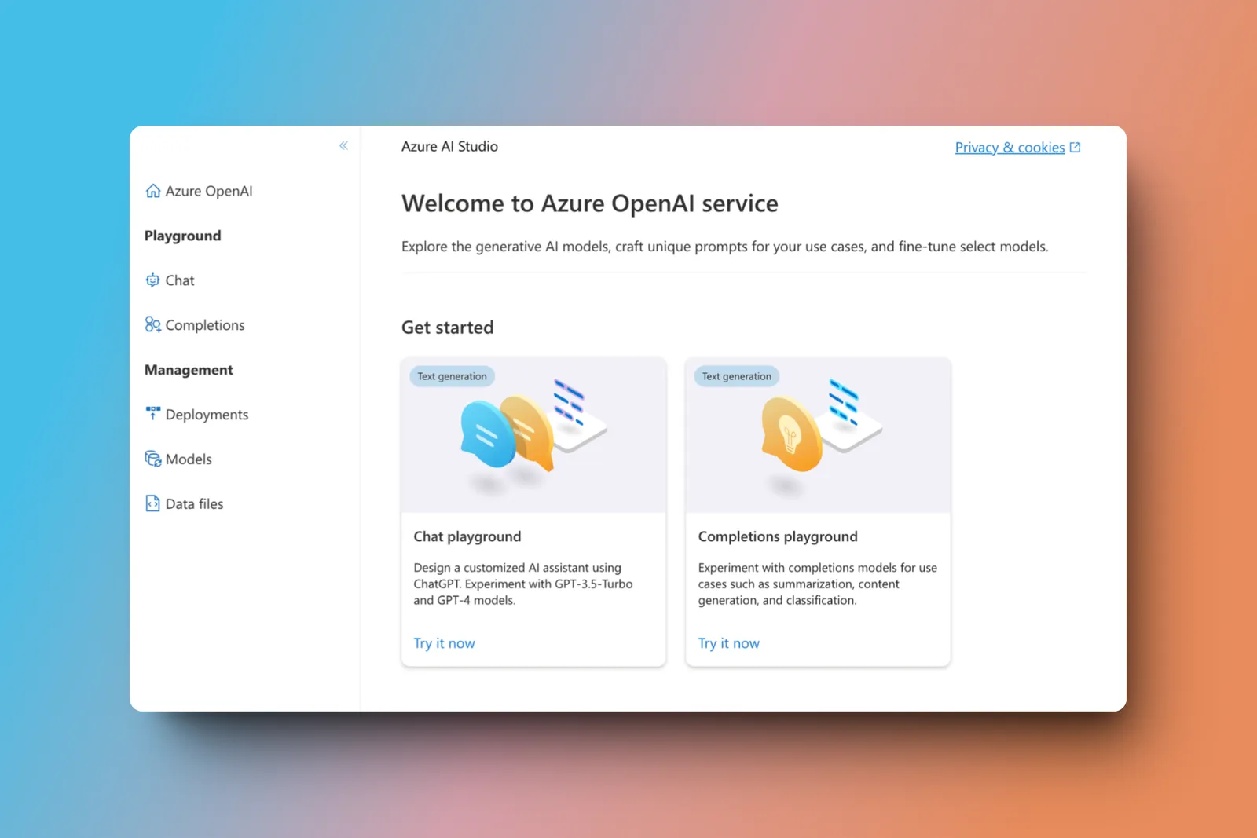Open the Deployments management page
The image size is (1257, 838).
[x=207, y=415]
